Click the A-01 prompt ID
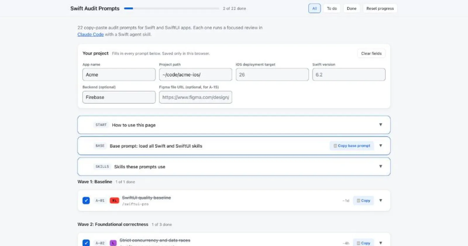 click(100, 201)
